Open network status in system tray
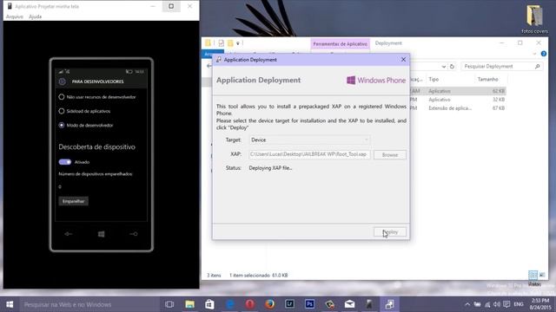The width and height of the screenshot is (556, 312). (487, 304)
